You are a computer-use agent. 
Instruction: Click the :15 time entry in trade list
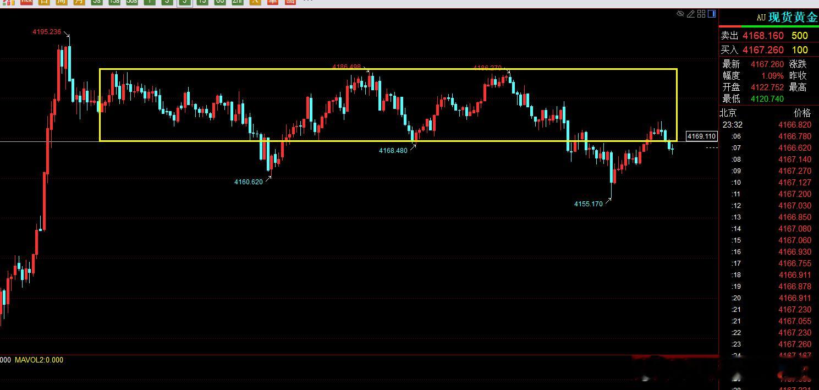tap(736, 240)
